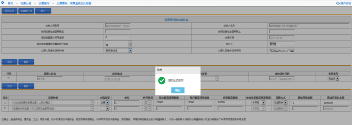Click 使用经营地发票期限起 input field
This screenshot has width=352, height=125.
click(118, 31)
